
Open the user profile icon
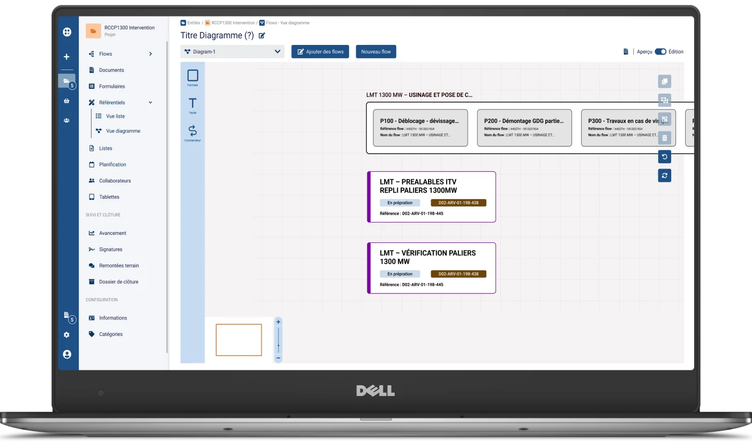pos(67,354)
